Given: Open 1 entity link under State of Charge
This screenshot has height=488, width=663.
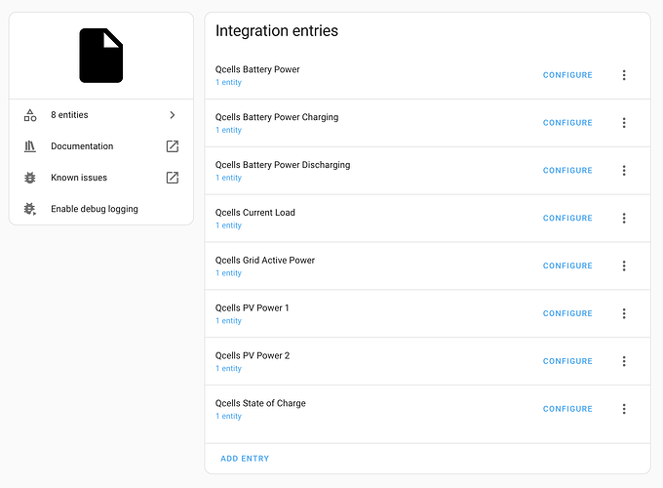Looking at the screenshot, I should tap(228, 417).
